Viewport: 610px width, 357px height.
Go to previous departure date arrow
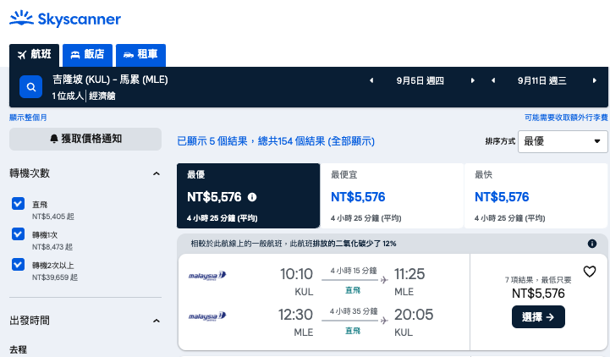coord(371,80)
